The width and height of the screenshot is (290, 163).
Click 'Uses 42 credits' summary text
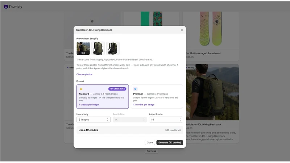tap(88, 130)
